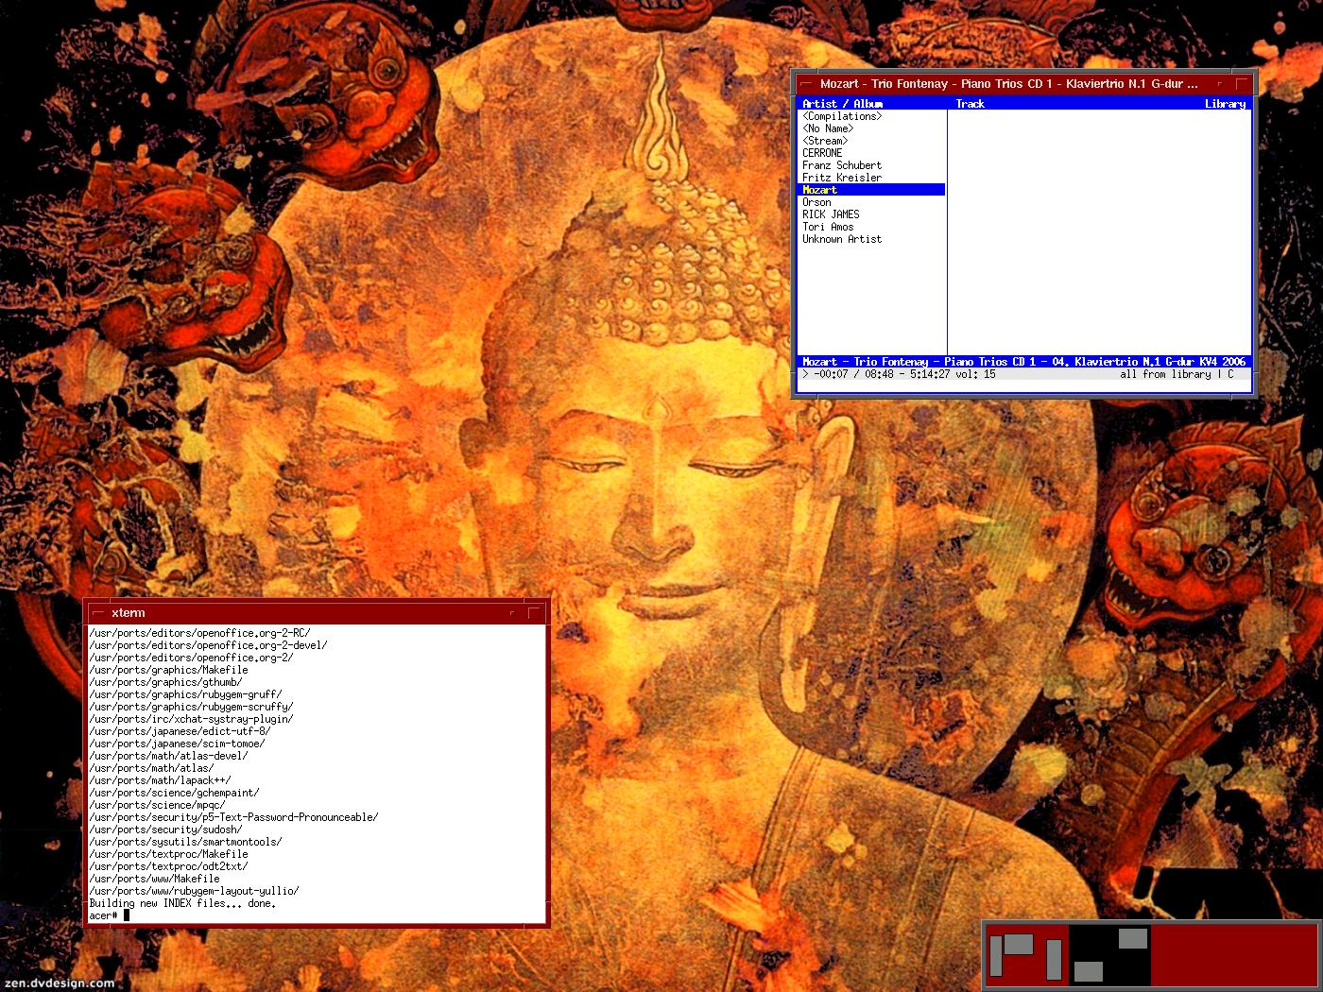Screen dimensions: 1323x992
Task: Click the now-playing line 'Mozart - Trio Fontenay - Piano Trios CD 1 - 04.'
Action: coord(935,362)
